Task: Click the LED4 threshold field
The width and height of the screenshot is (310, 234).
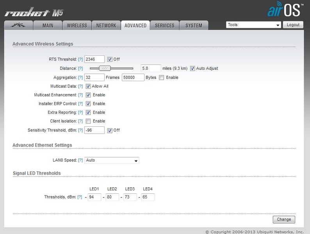Action: (148, 197)
